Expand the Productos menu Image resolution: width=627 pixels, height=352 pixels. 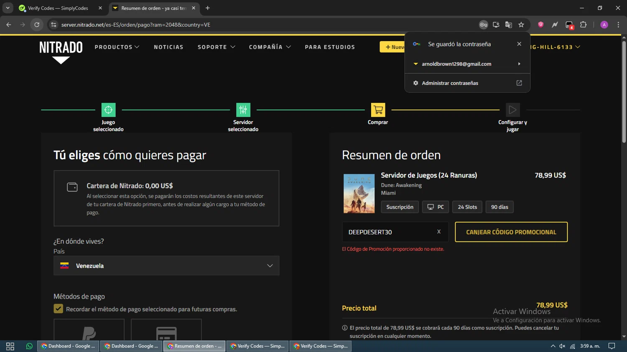click(x=117, y=47)
